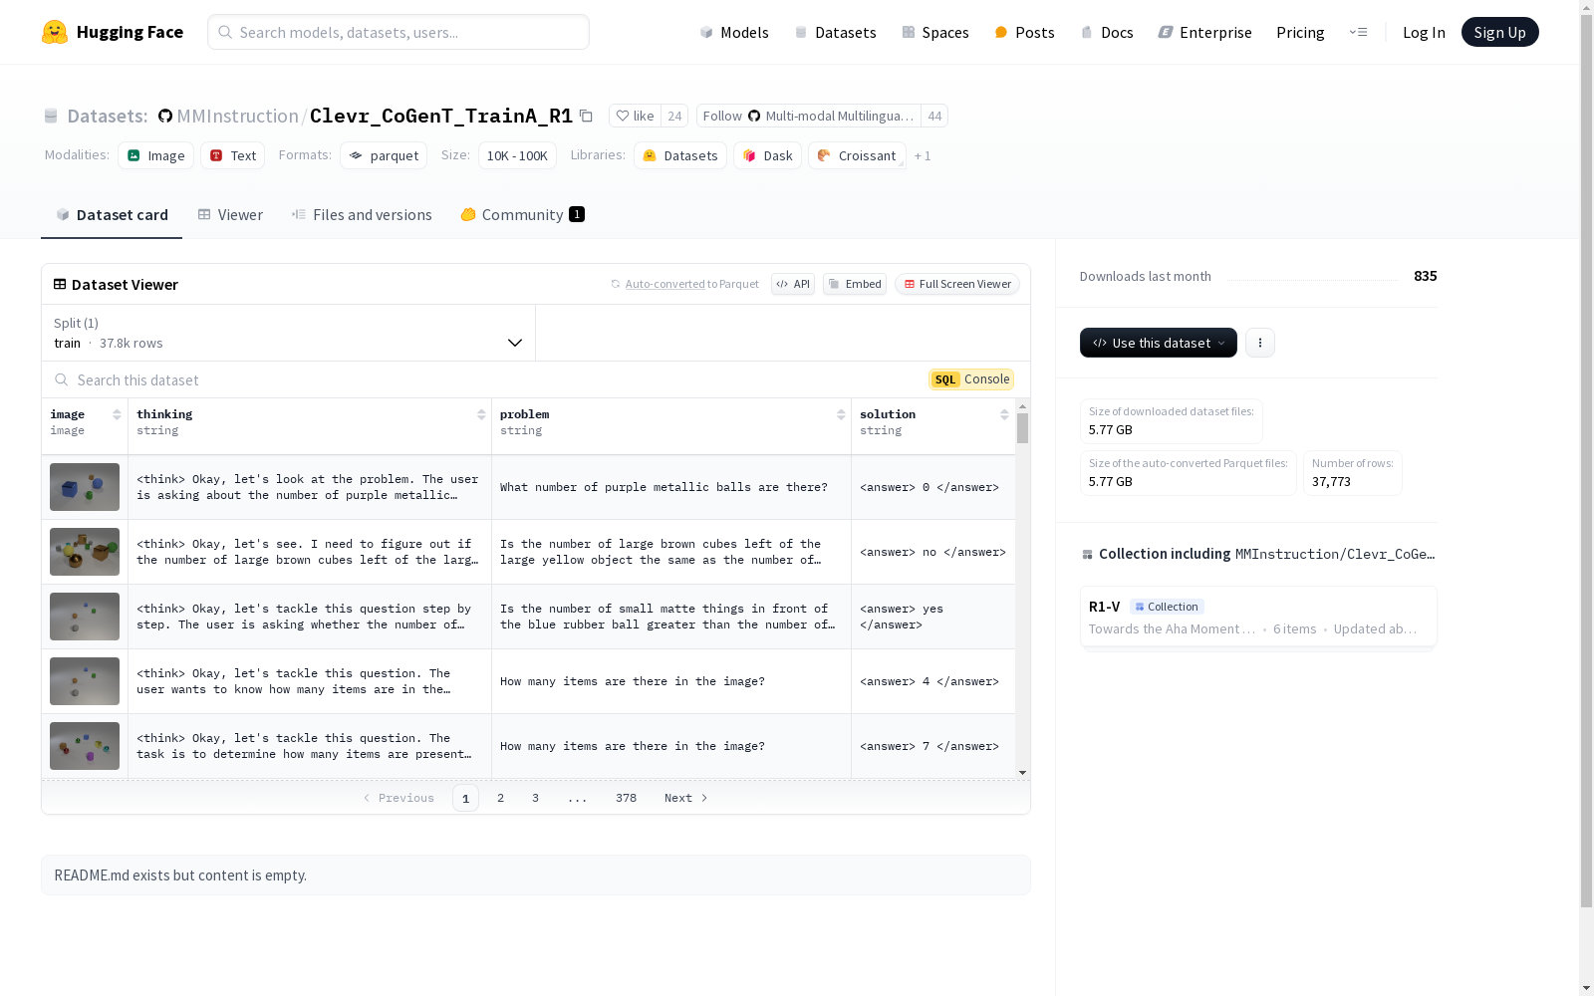Open the Community tab
Viewport: 1594px width, 996px height.
click(x=522, y=215)
